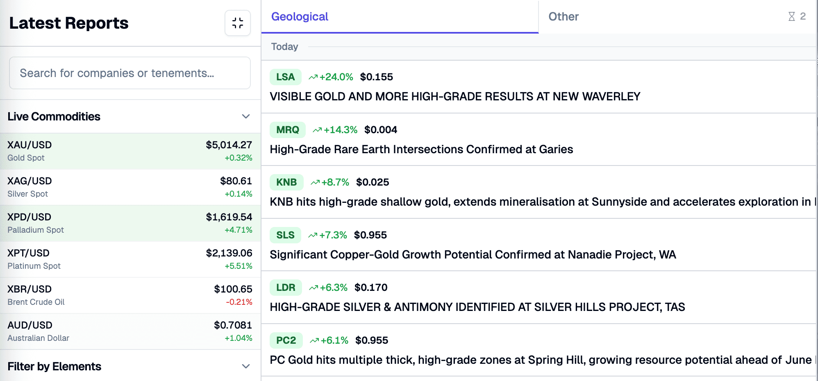Open the MRQ rare earth report headline
The image size is (818, 381).
421,150
